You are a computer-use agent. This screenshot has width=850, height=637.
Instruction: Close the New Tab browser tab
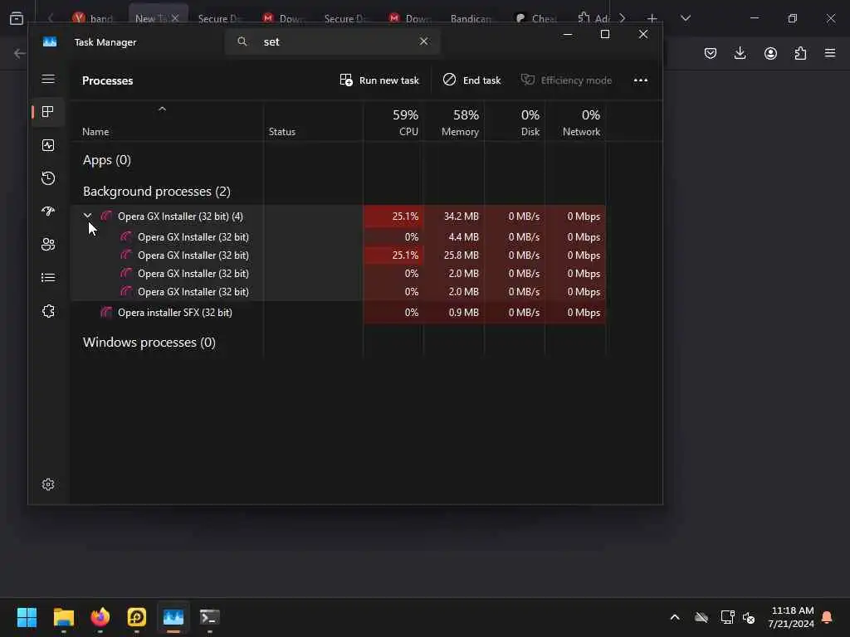(175, 18)
